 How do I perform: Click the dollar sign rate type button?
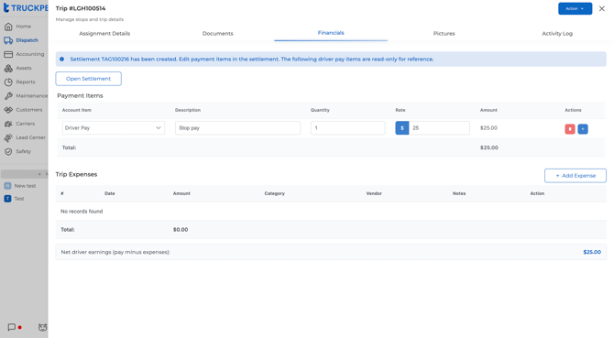[x=401, y=128]
